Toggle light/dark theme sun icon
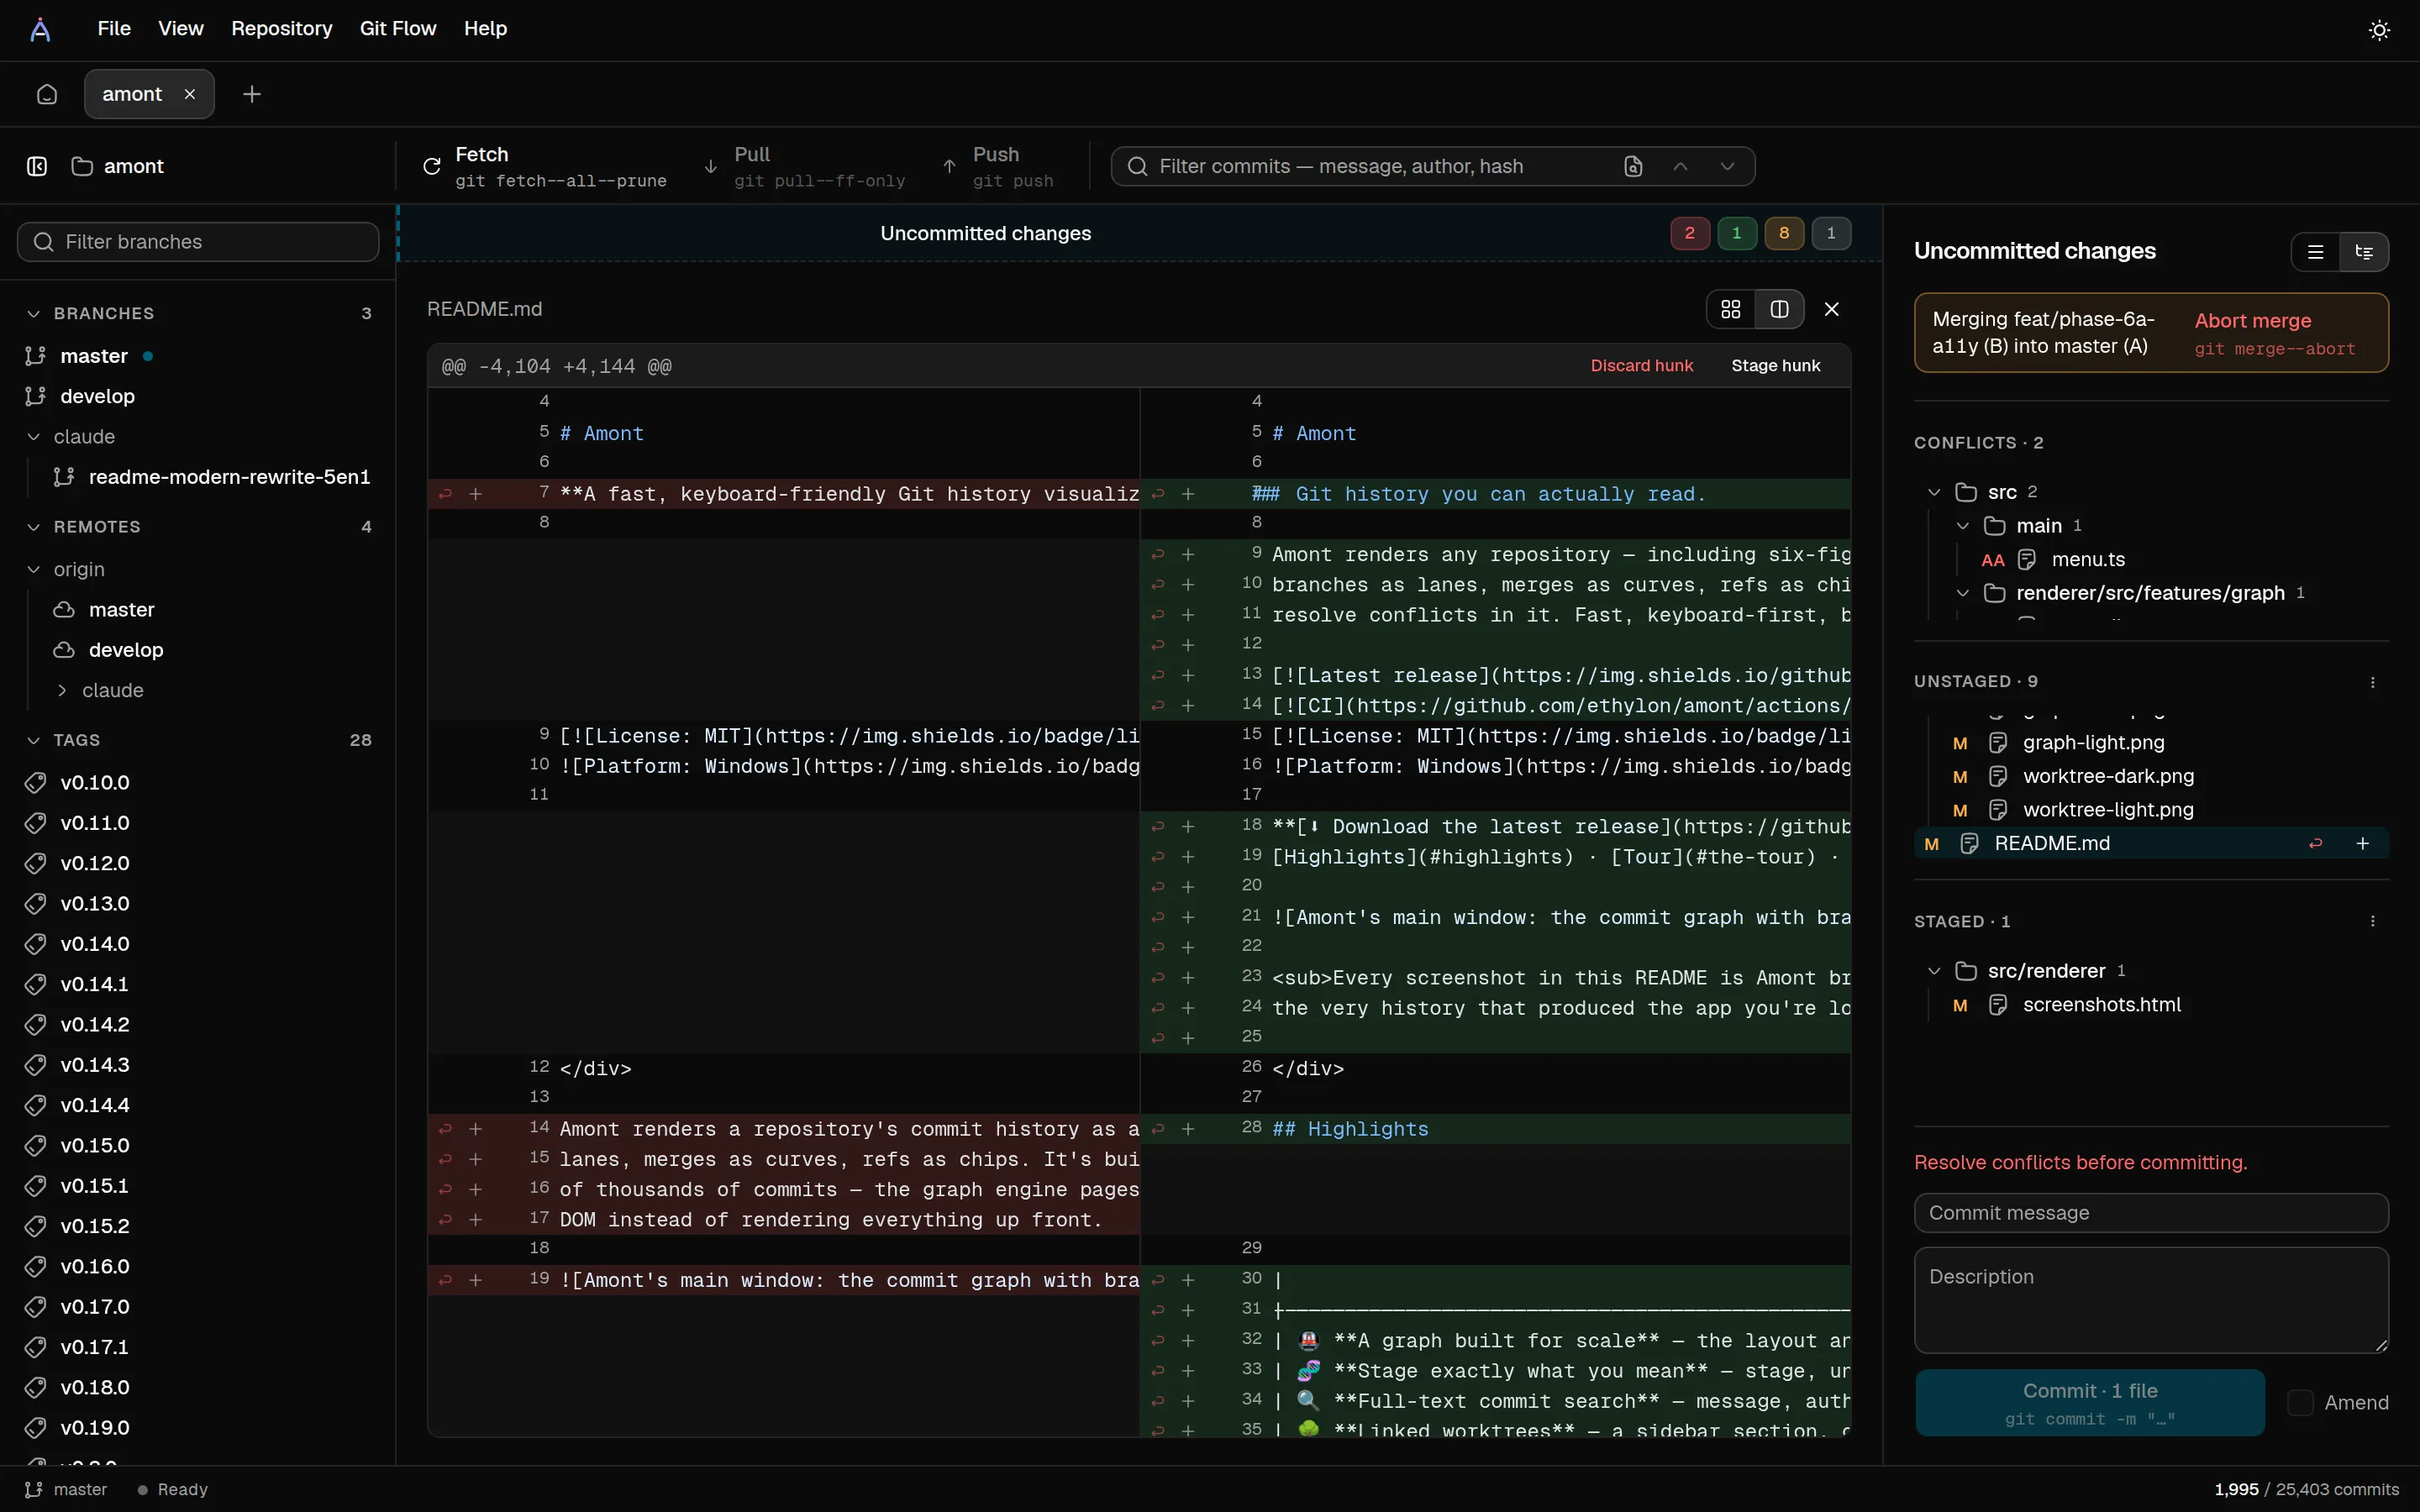The height and width of the screenshot is (1512, 2420). [x=2379, y=30]
